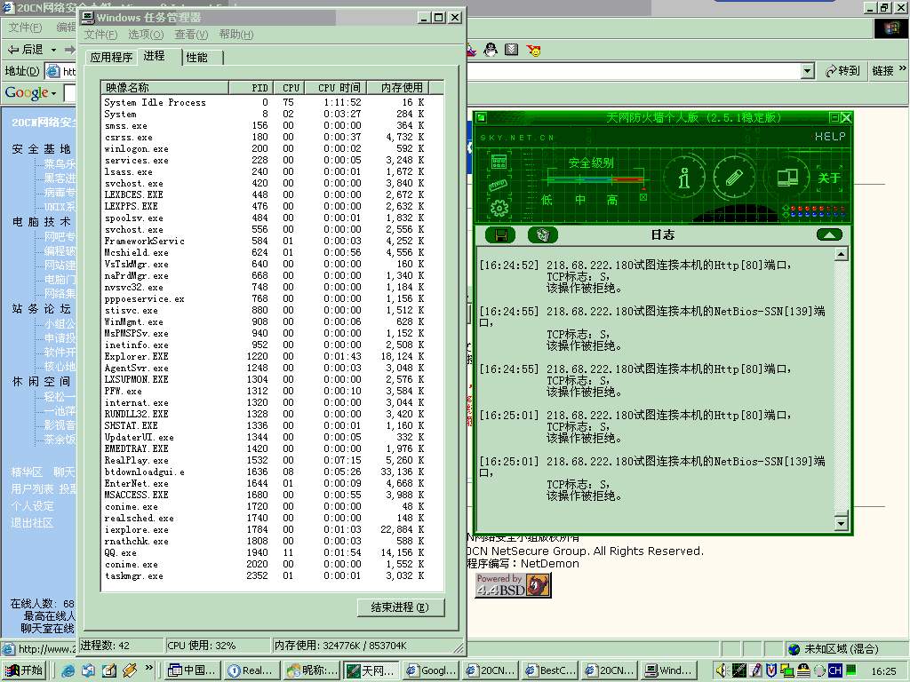Open 帮助(H) menu in Task Manager
This screenshot has width=910, height=682.
[236, 35]
